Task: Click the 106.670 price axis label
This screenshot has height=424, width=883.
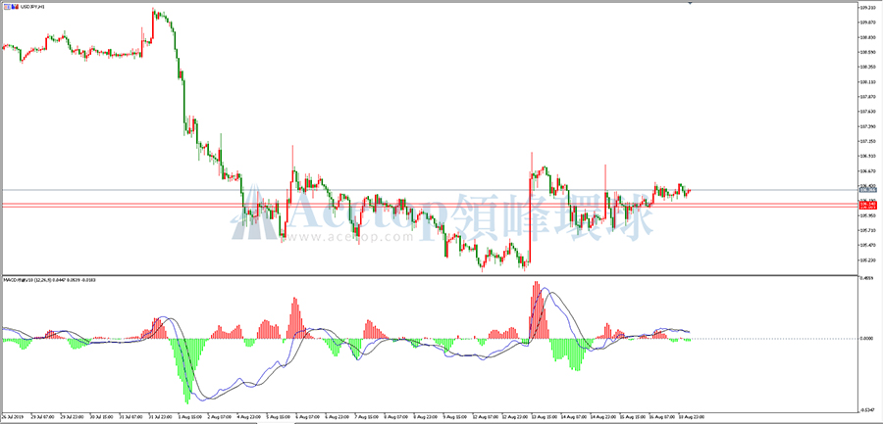Action: point(867,171)
